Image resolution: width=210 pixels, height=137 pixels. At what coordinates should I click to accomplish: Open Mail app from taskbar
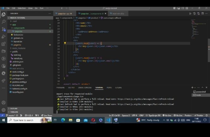pos(86,120)
